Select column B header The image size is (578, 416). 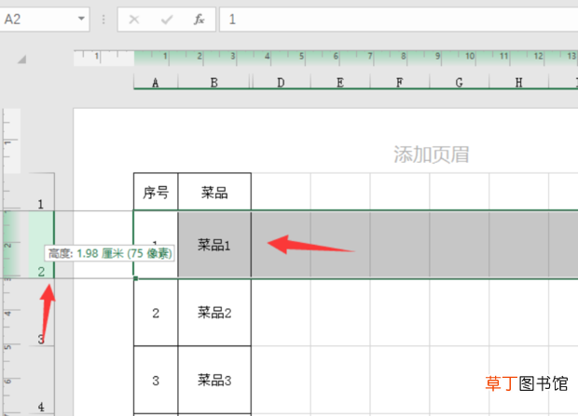[213, 82]
